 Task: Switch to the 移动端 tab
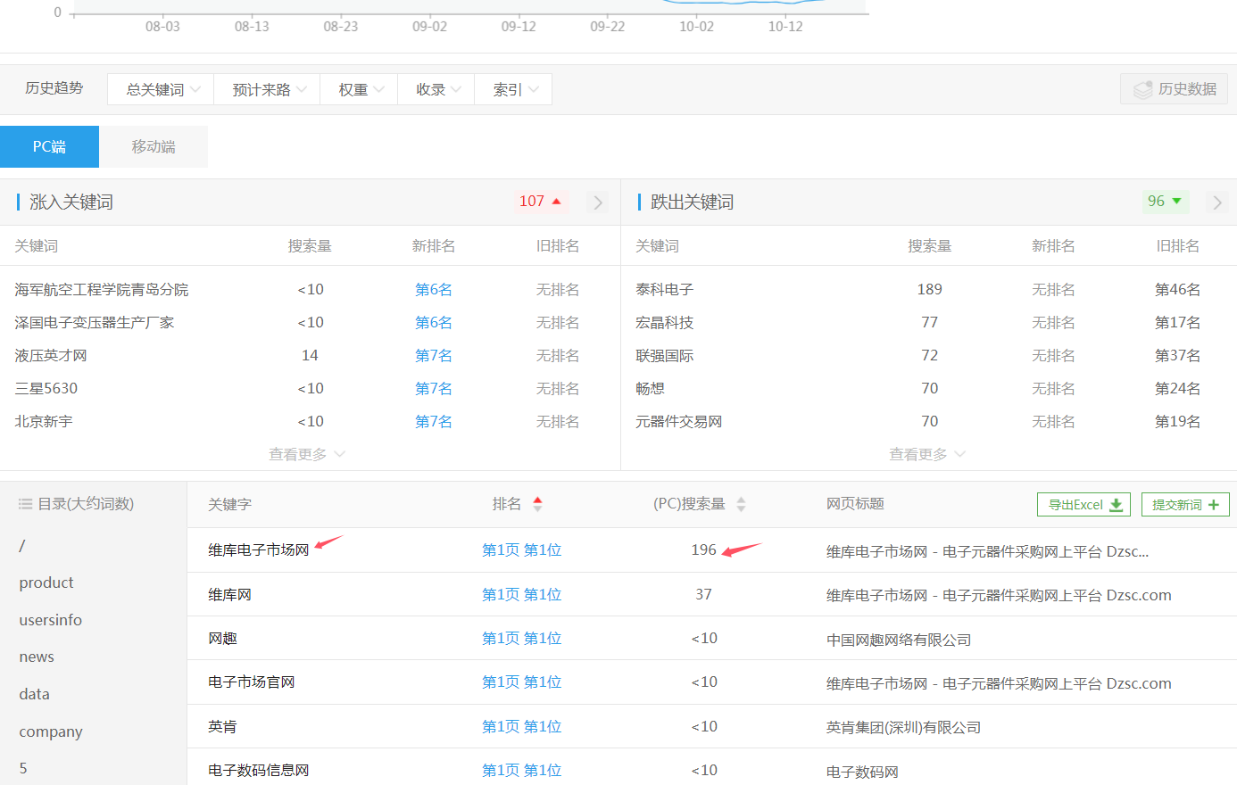click(x=154, y=146)
